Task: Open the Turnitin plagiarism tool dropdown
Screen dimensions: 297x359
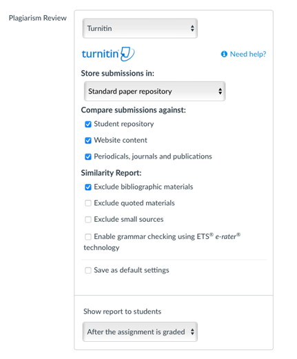Action: click(140, 28)
